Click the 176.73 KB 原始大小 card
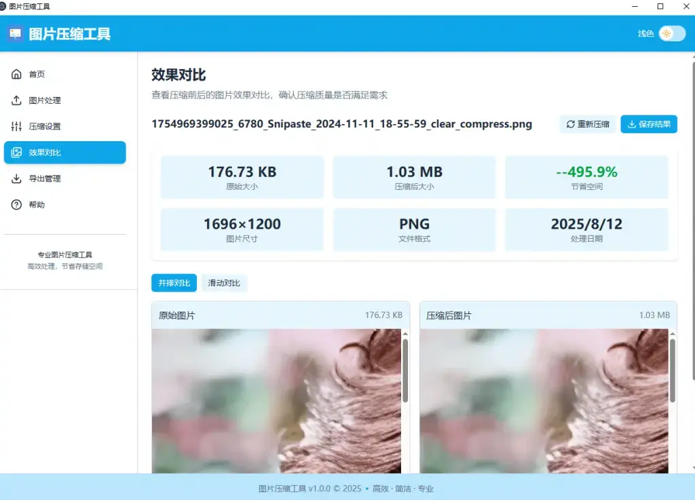The height and width of the screenshot is (500, 695). click(242, 177)
